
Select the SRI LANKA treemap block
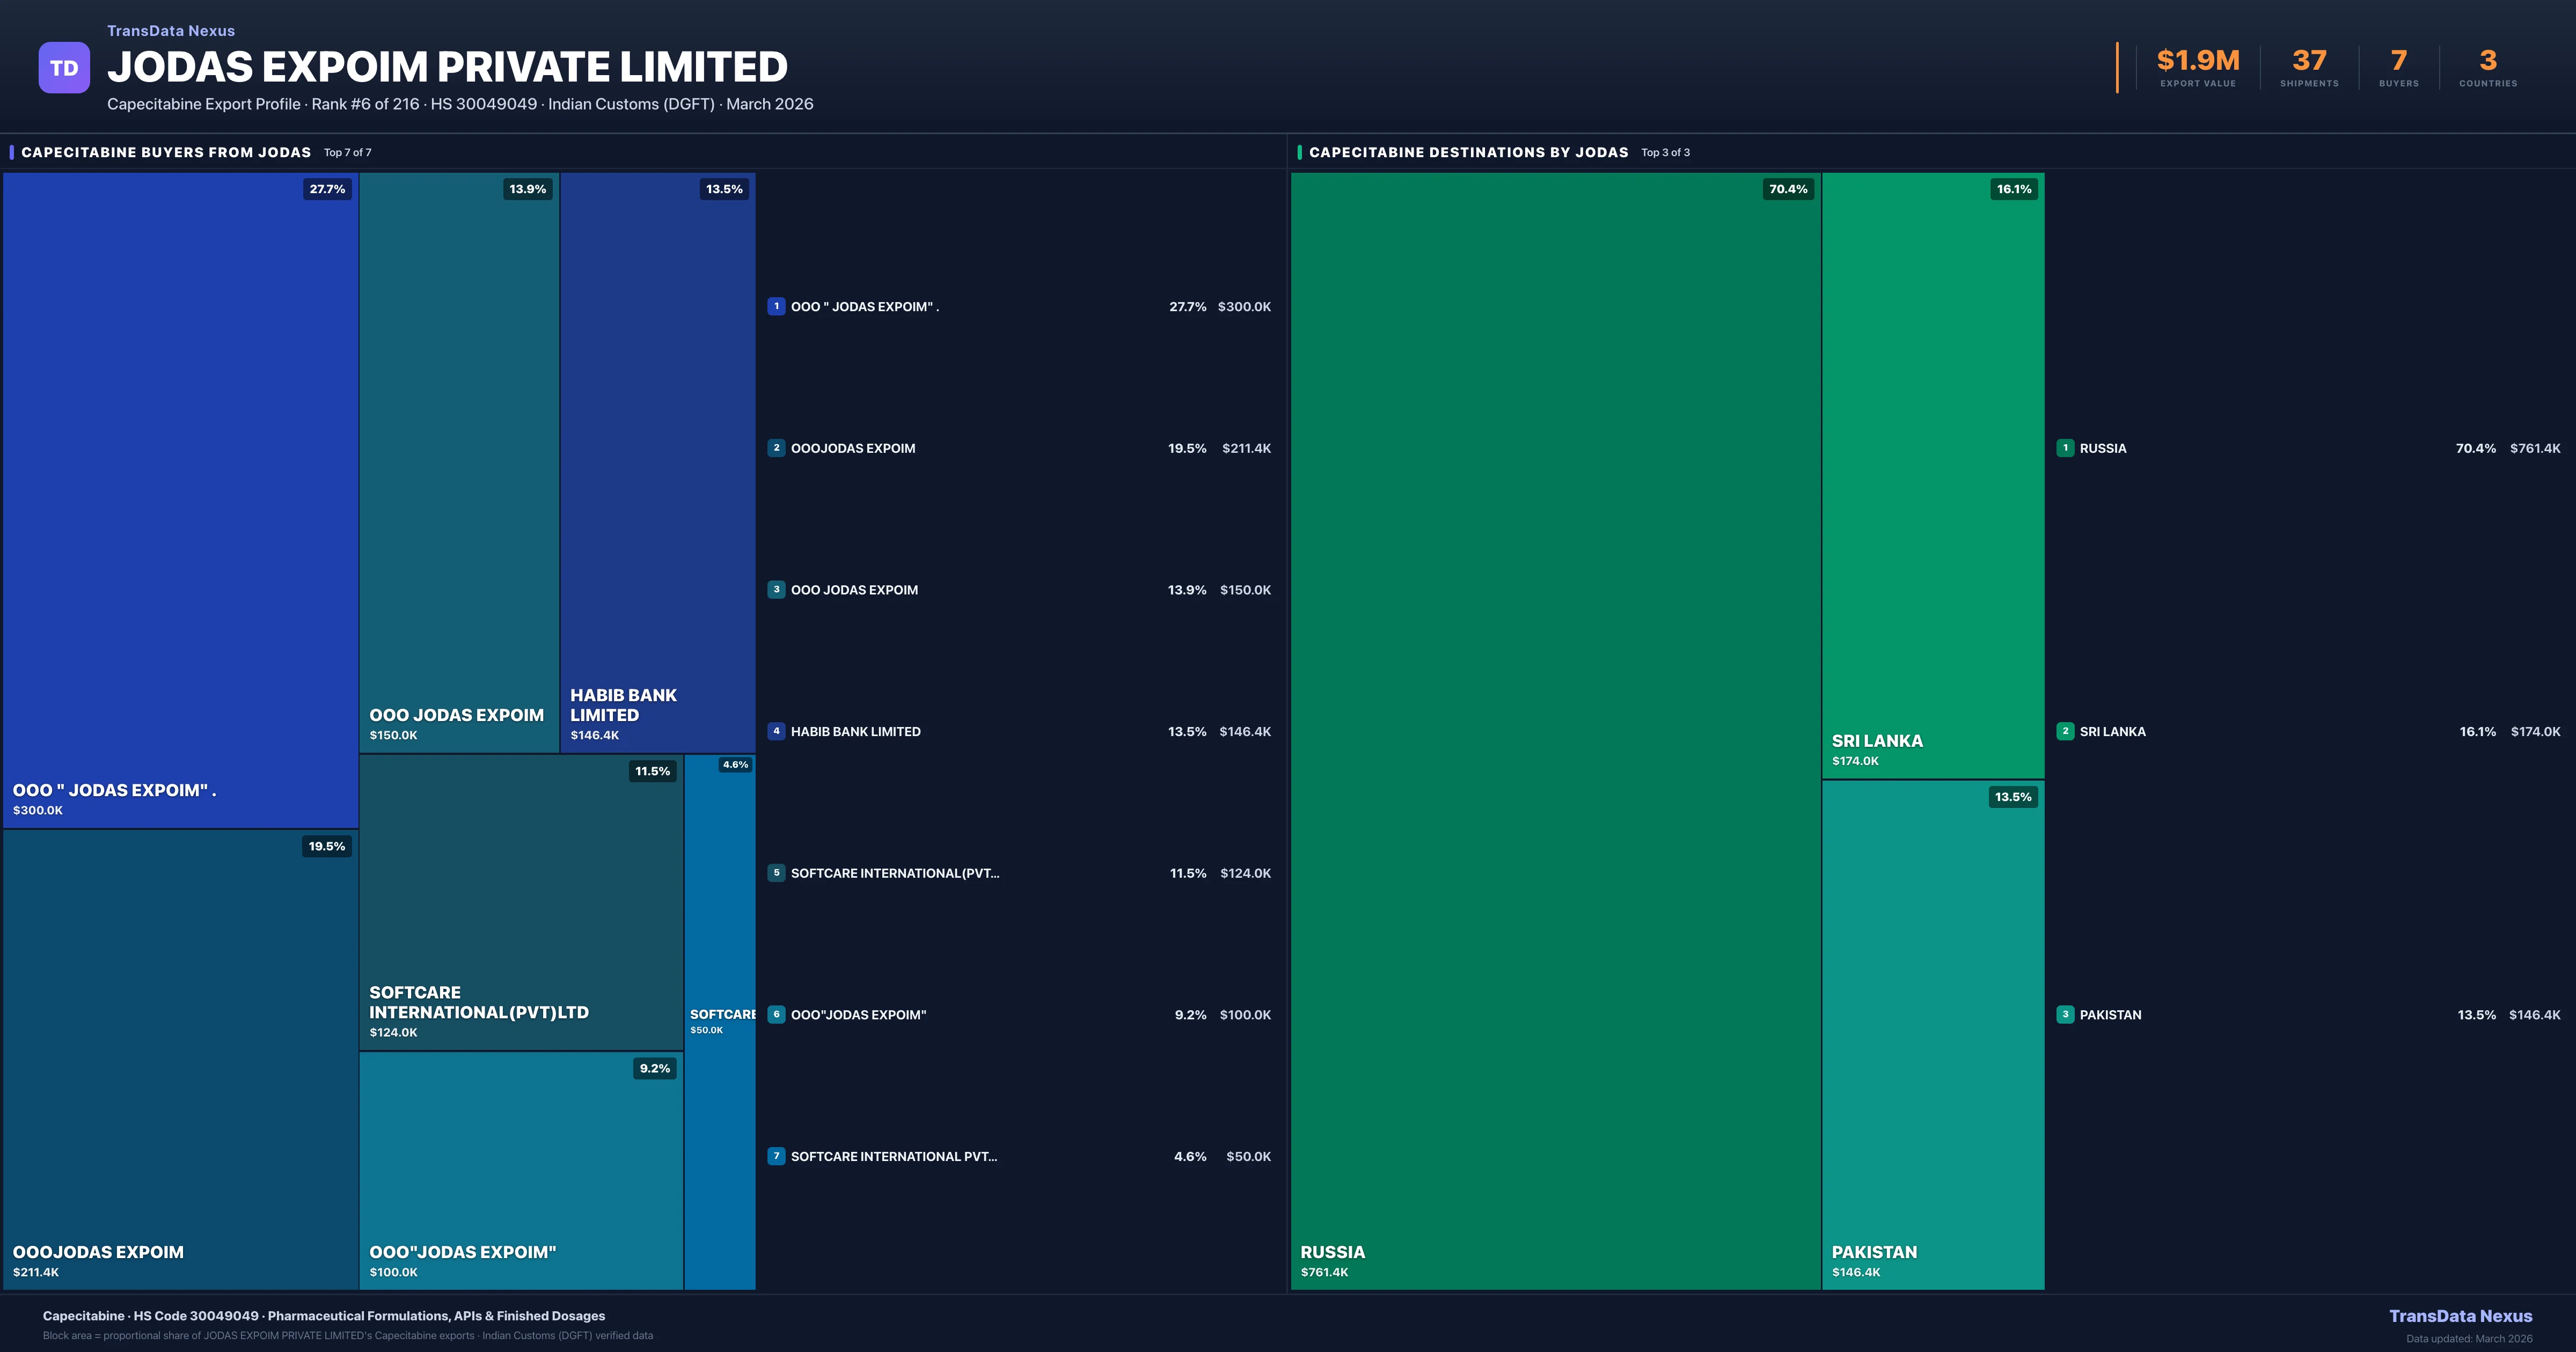tap(1932, 475)
